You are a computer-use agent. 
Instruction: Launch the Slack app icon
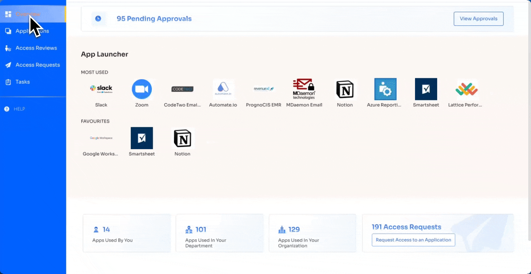(101, 89)
